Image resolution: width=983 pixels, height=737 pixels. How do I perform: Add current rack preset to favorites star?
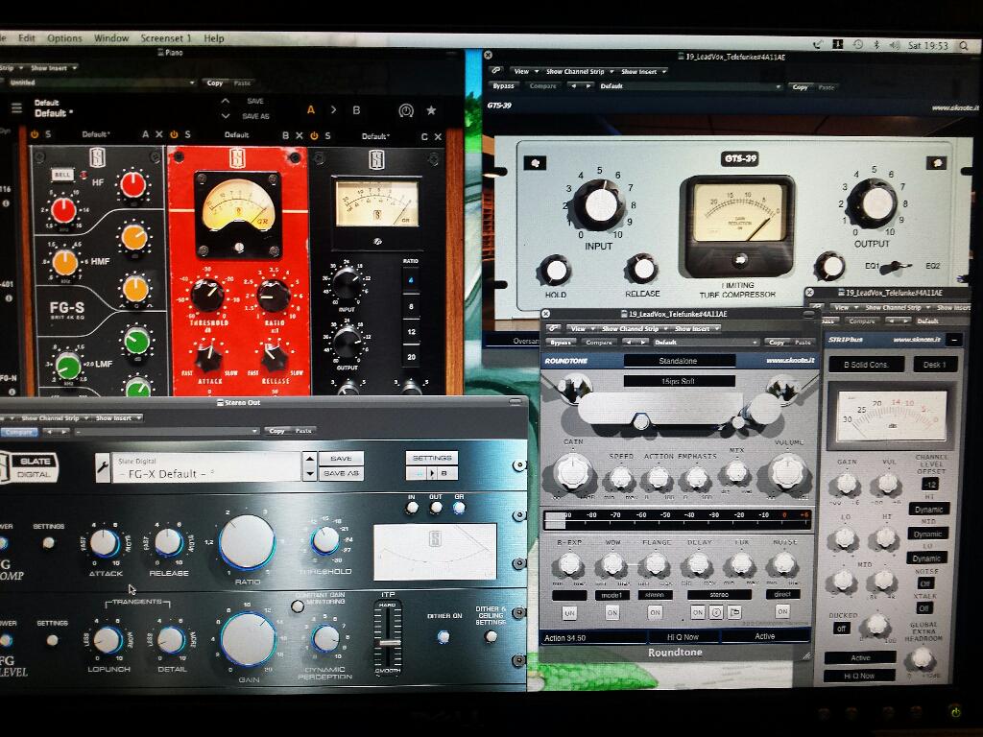(x=431, y=110)
